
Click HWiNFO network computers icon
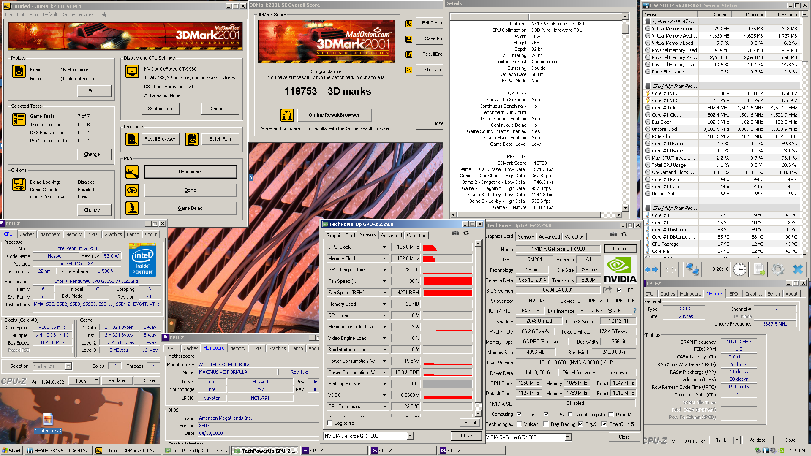point(692,269)
